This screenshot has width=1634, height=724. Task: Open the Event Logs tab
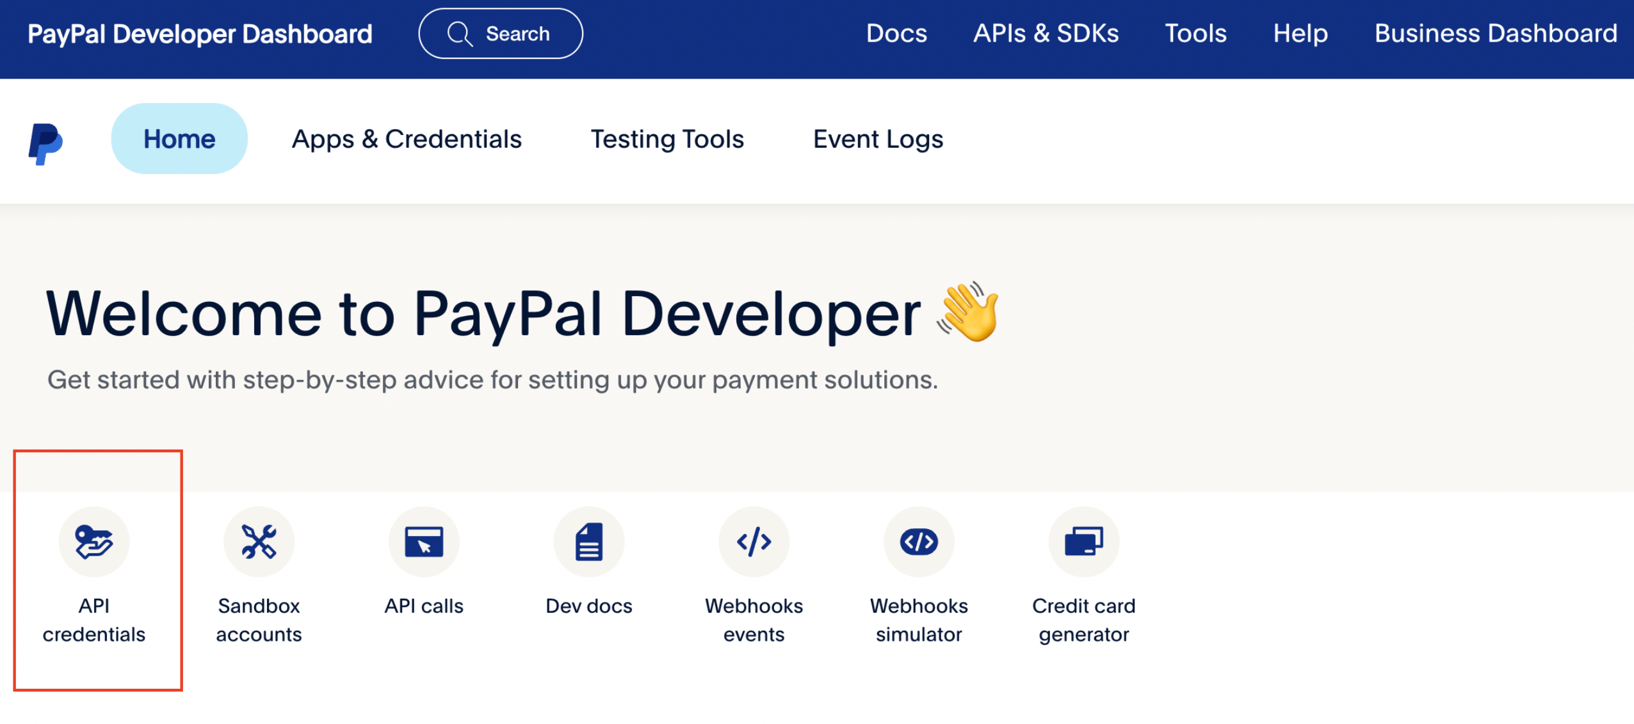878,139
